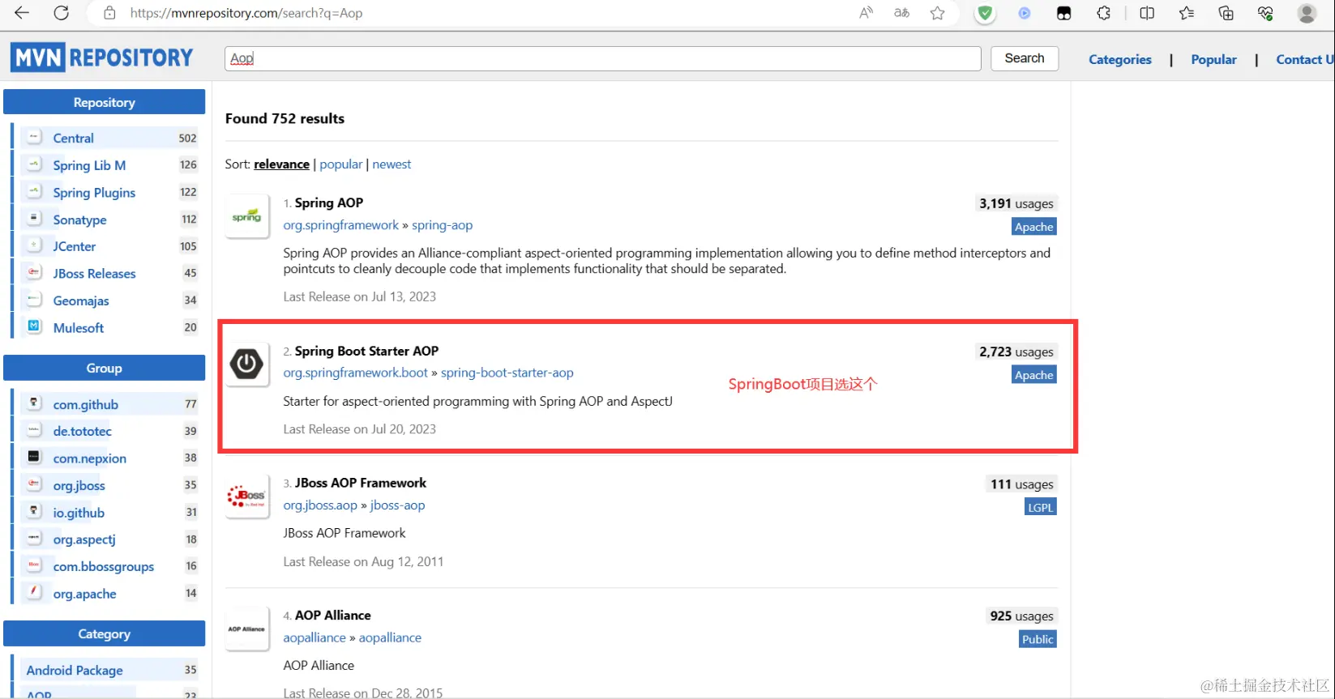This screenshot has height=699, width=1335.
Task: Click the Public license badge
Action: click(x=1038, y=639)
